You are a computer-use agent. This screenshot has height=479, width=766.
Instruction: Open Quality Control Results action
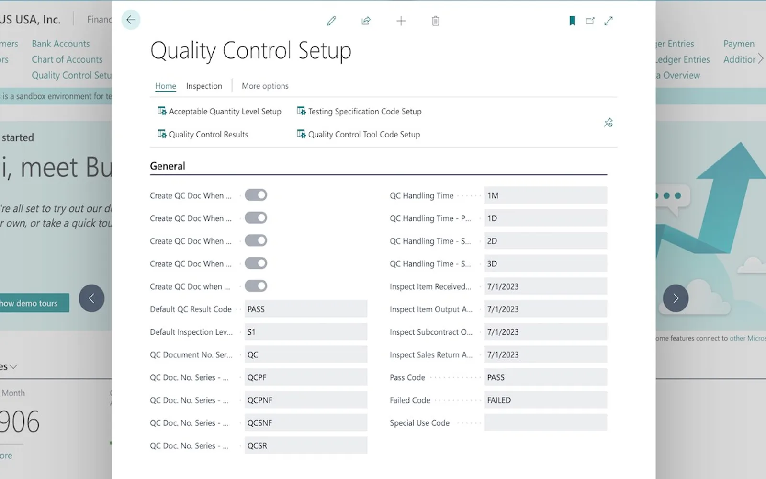(x=203, y=134)
